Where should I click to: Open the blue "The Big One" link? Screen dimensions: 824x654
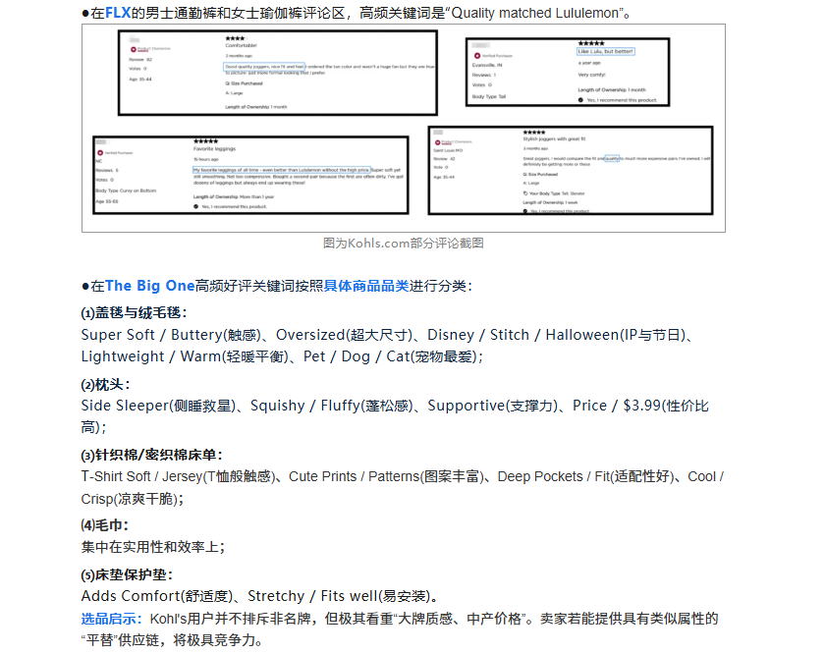(x=149, y=286)
